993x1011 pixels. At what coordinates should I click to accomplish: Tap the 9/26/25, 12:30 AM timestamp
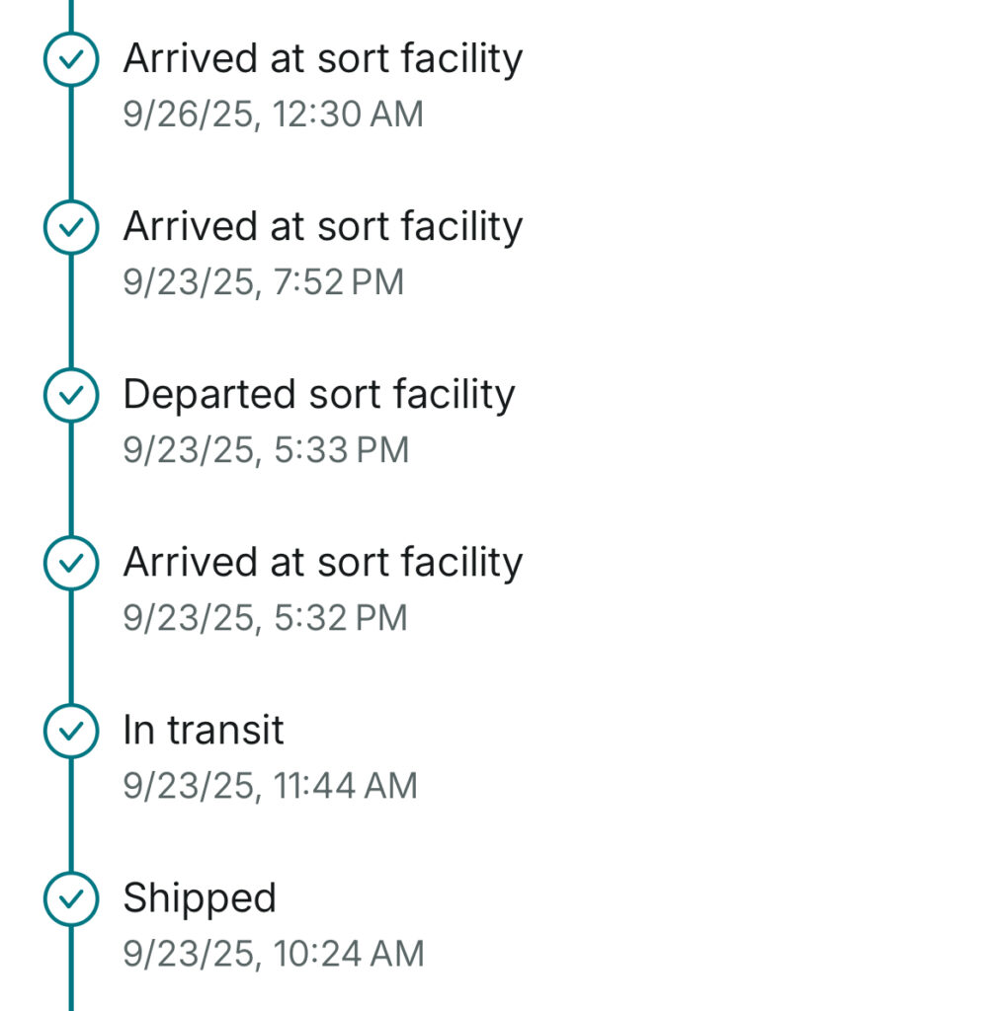click(273, 115)
